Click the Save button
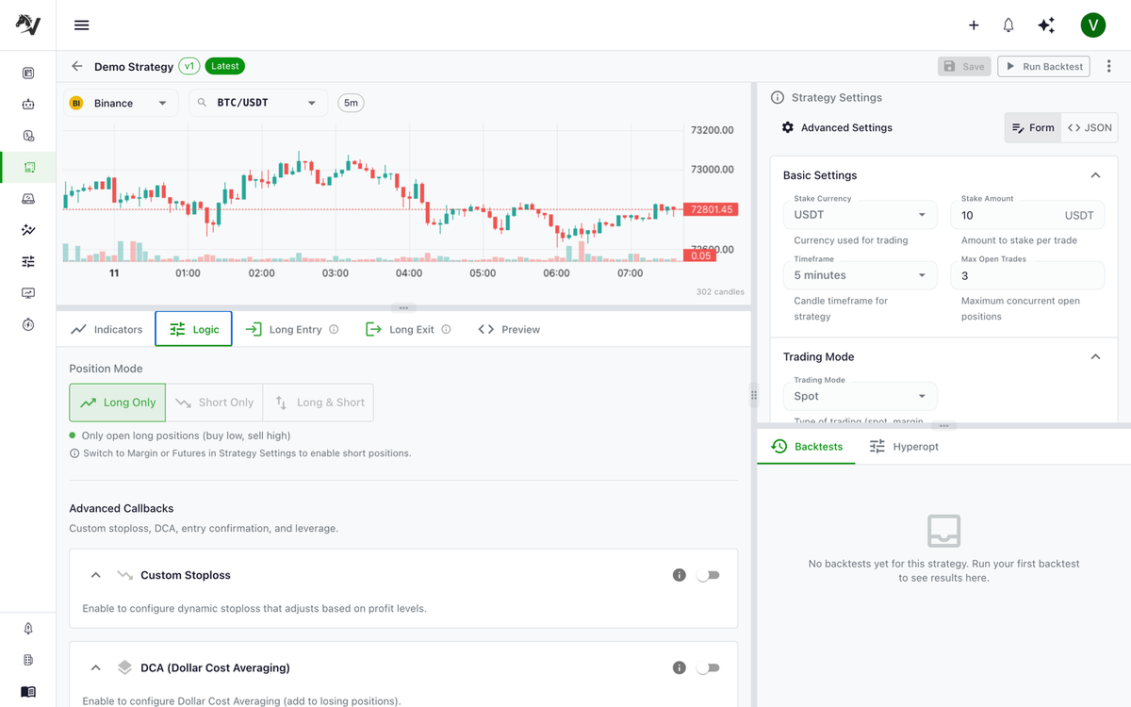 (x=964, y=66)
